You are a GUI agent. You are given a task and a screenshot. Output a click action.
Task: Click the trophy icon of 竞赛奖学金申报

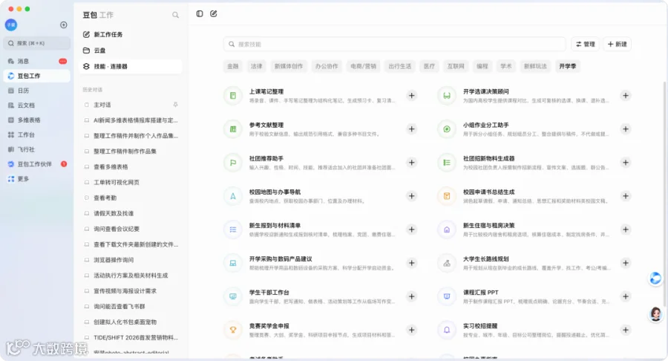[x=233, y=330]
